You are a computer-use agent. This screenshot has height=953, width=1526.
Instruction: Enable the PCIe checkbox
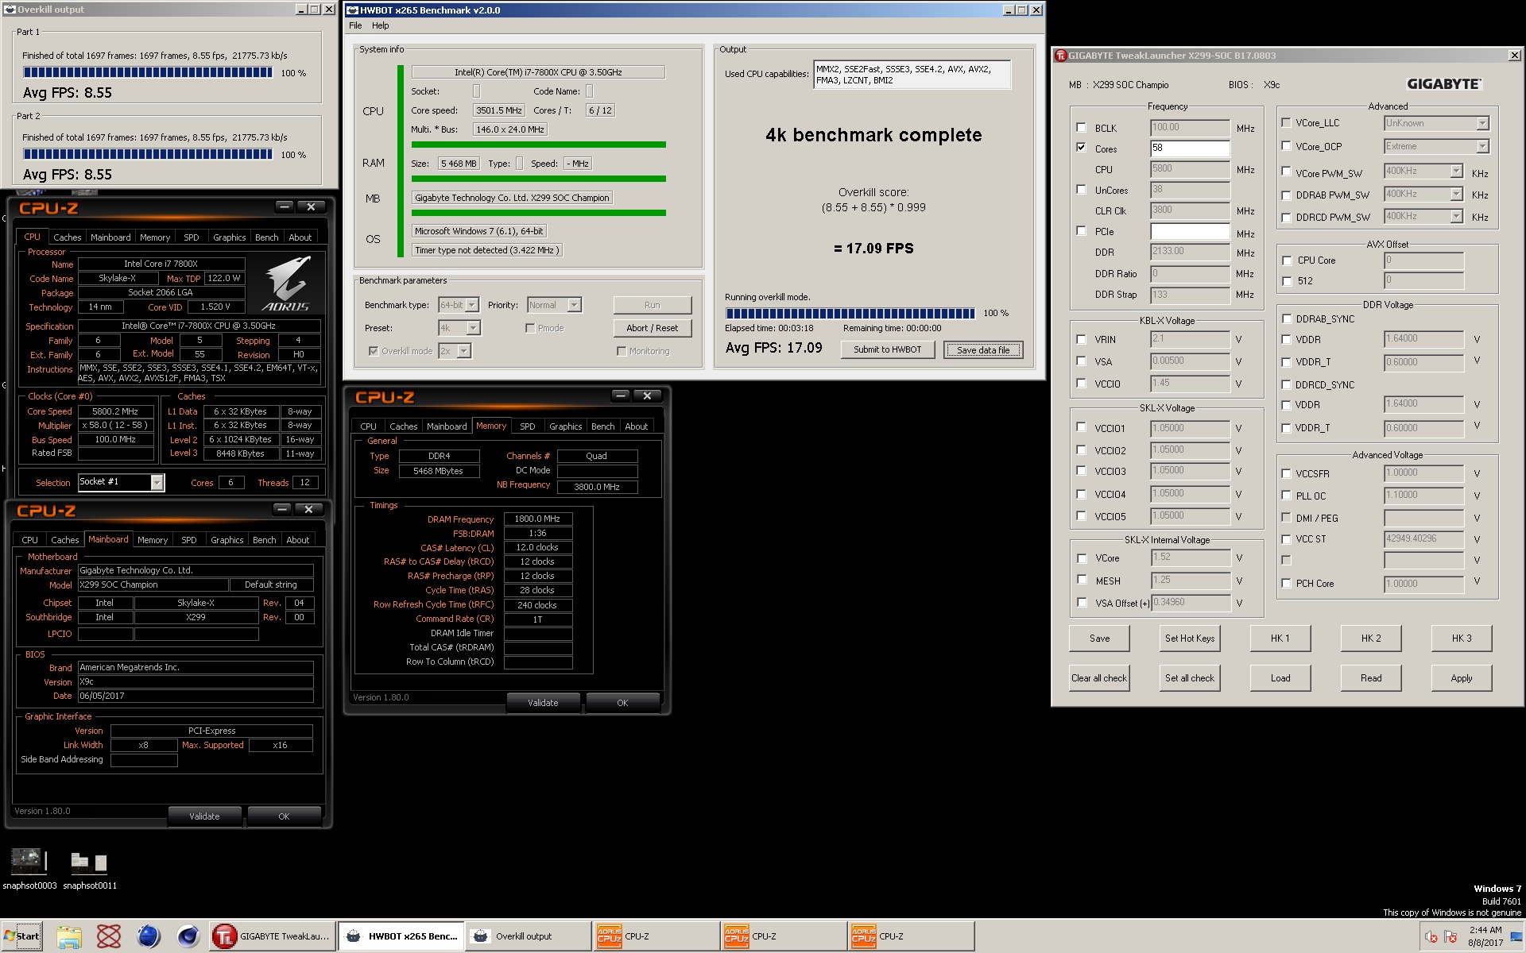1081,230
